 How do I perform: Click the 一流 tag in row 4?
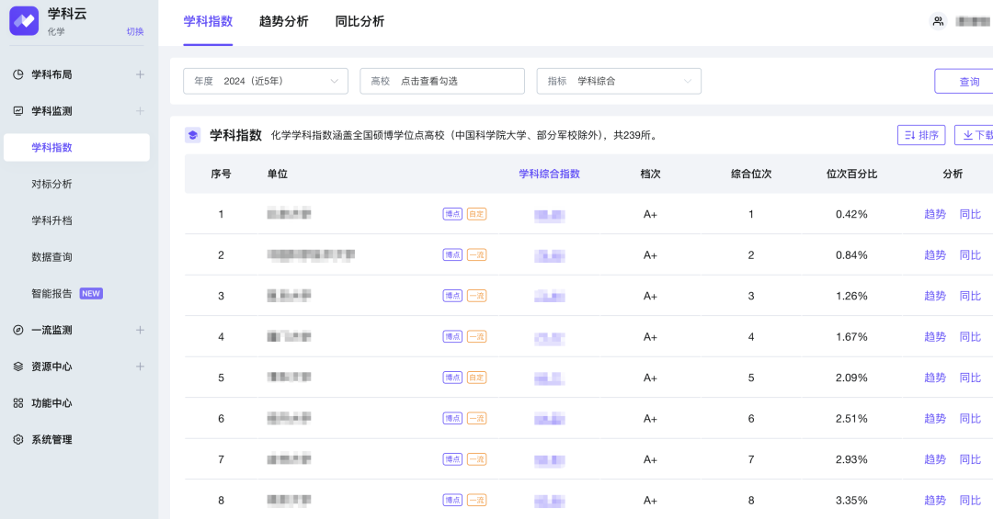(x=477, y=337)
